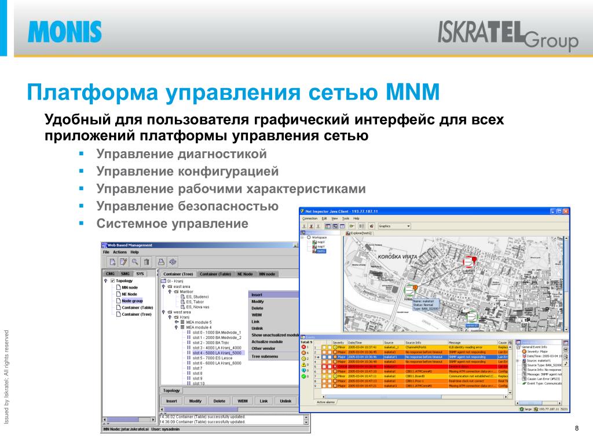Click the critical red X severity counter icon
593x445 pixels.
pyautogui.click(x=303, y=347)
